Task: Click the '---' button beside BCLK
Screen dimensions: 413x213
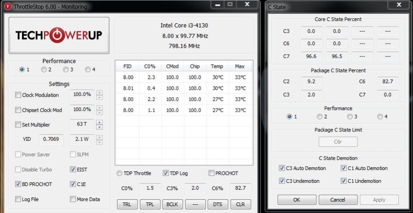Action: point(196,204)
